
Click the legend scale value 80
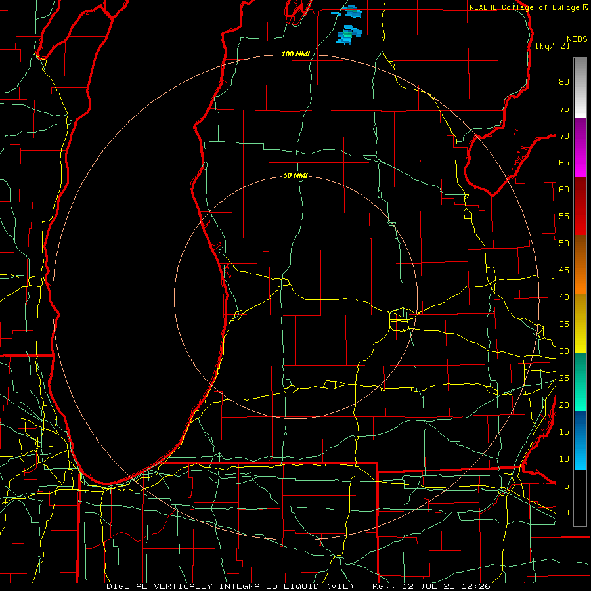pyautogui.click(x=564, y=82)
